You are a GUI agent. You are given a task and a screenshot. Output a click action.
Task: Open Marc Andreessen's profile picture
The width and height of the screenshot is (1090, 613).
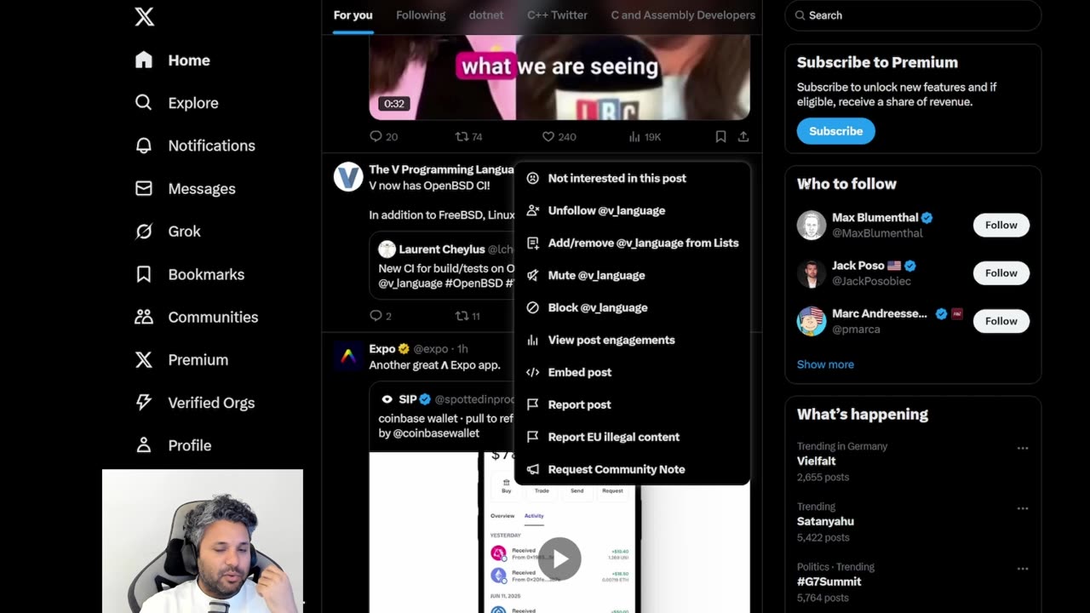click(812, 321)
